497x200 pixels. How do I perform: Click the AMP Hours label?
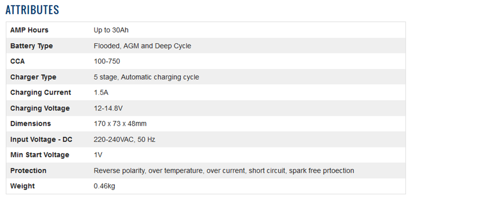29,30
